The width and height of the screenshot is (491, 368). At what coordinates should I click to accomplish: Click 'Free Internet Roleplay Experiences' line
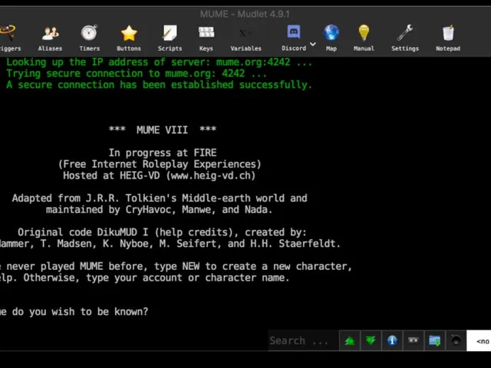(x=160, y=164)
